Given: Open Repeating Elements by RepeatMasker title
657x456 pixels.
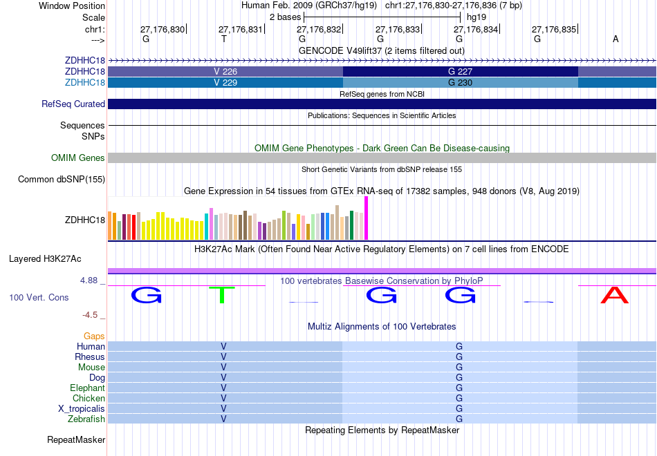Looking at the screenshot, I should (382, 430).
